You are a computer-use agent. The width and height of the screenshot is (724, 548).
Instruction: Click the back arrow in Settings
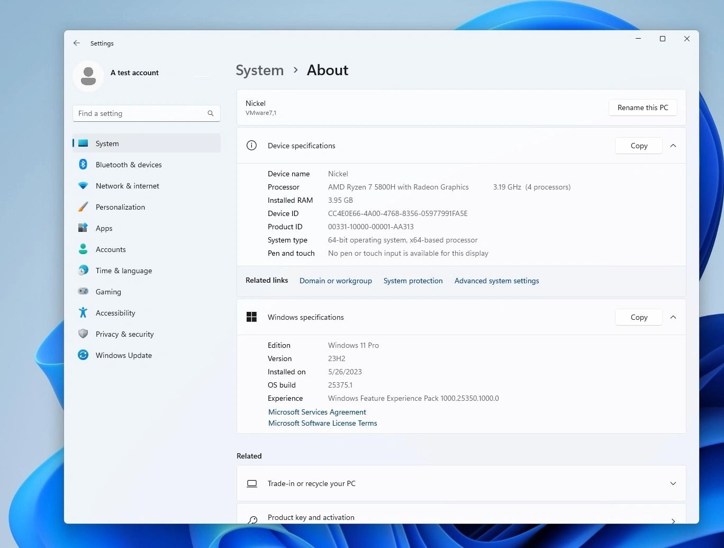[77, 43]
